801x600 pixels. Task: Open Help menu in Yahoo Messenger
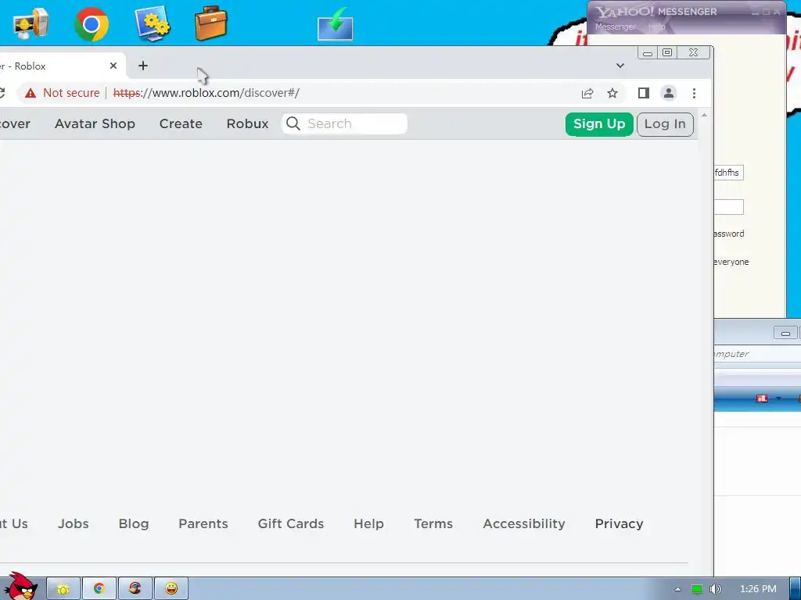tap(656, 27)
